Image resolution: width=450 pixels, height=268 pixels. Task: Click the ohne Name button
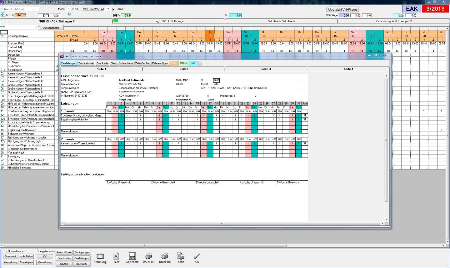(127, 63)
